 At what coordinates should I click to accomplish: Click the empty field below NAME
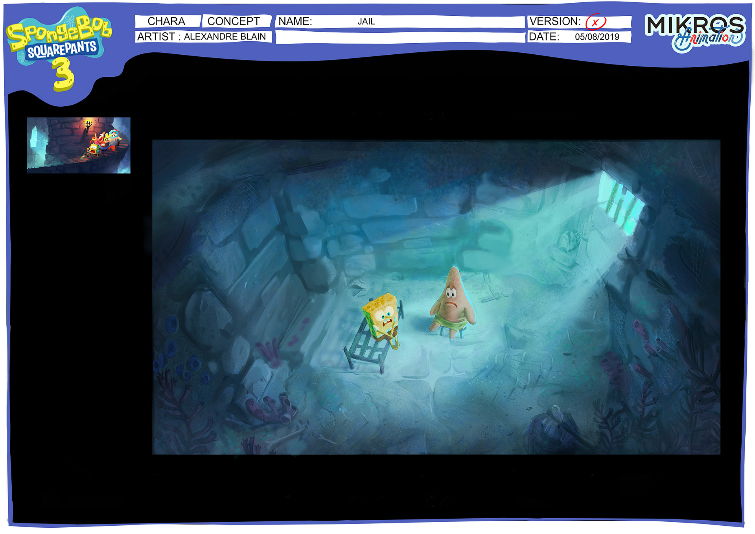[400, 37]
